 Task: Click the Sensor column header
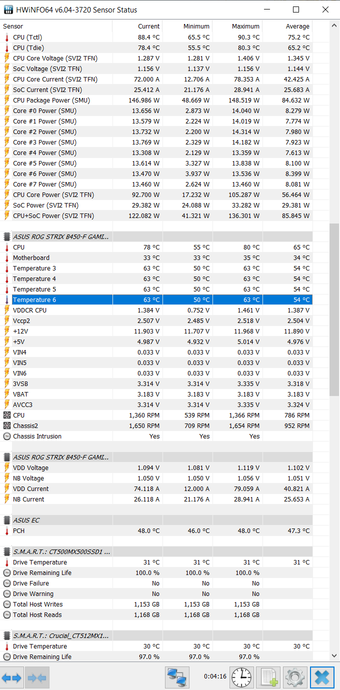click(x=56, y=26)
